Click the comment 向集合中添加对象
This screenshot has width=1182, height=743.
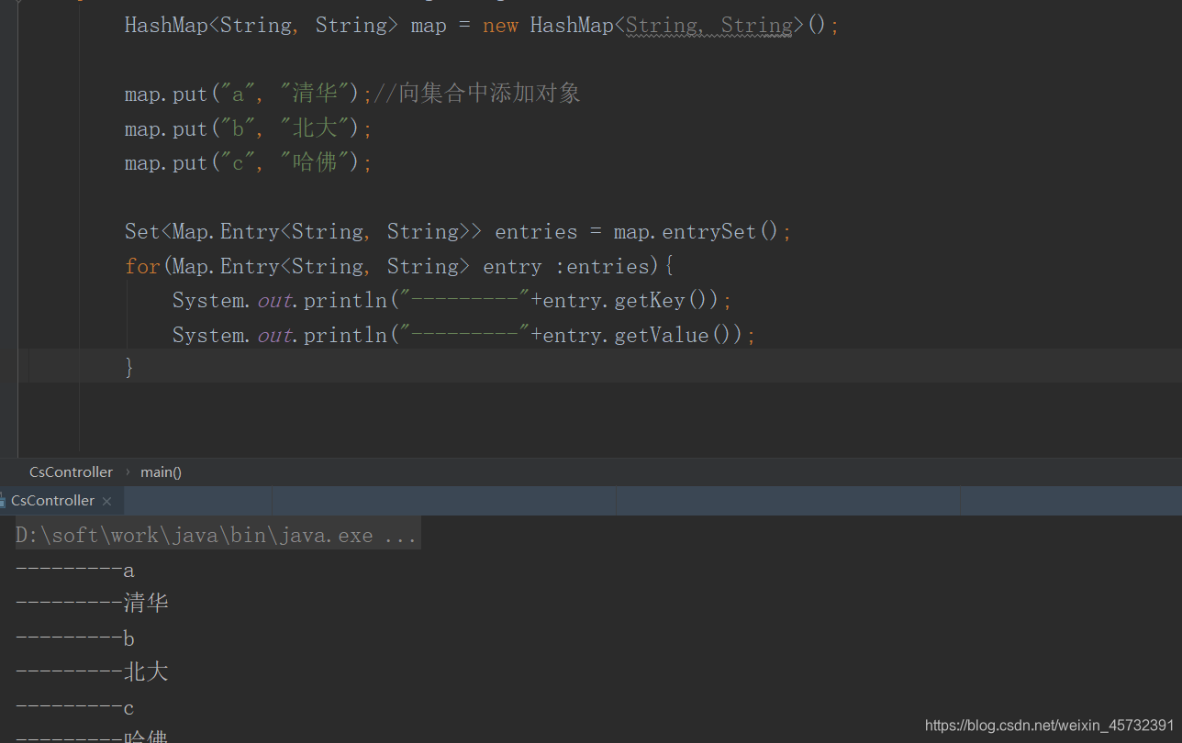477,94
